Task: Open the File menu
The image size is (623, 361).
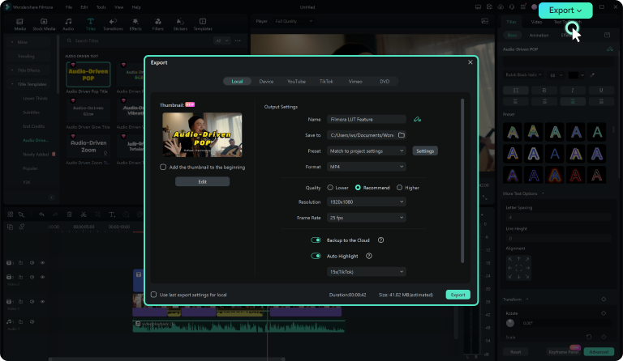Action: pyautogui.click(x=69, y=7)
